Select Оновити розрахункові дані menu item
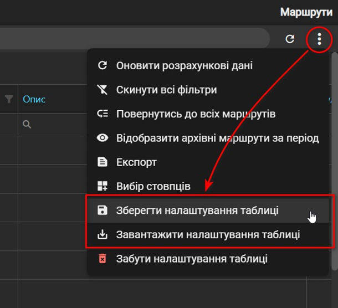 (208, 65)
